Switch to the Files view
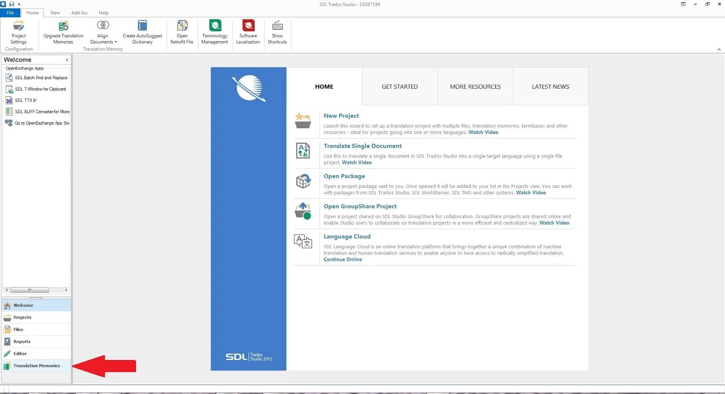This screenshot has height=394, width=725. (36, 330)
